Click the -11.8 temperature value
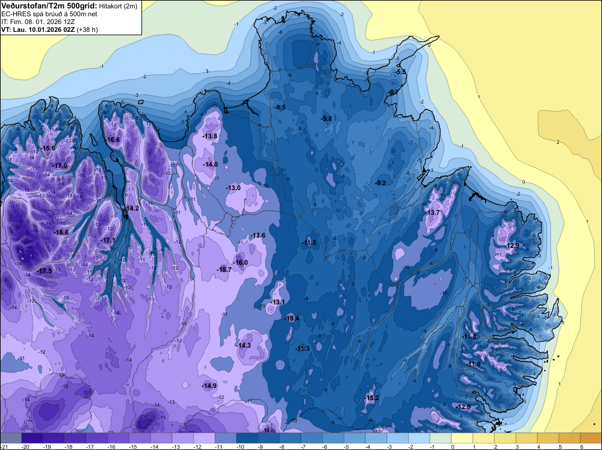The image size is (602, 450). point(469,336)
